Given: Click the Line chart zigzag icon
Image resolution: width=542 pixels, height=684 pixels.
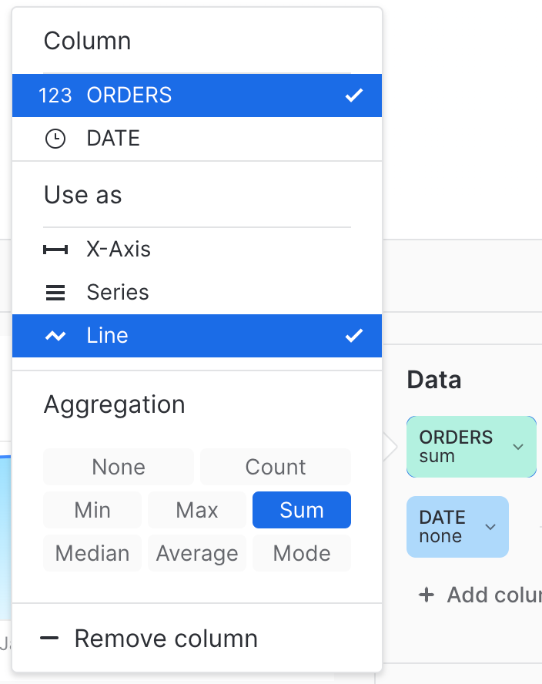Looking at the screenshot, I should pyautogui.click(x=55, y=336).
